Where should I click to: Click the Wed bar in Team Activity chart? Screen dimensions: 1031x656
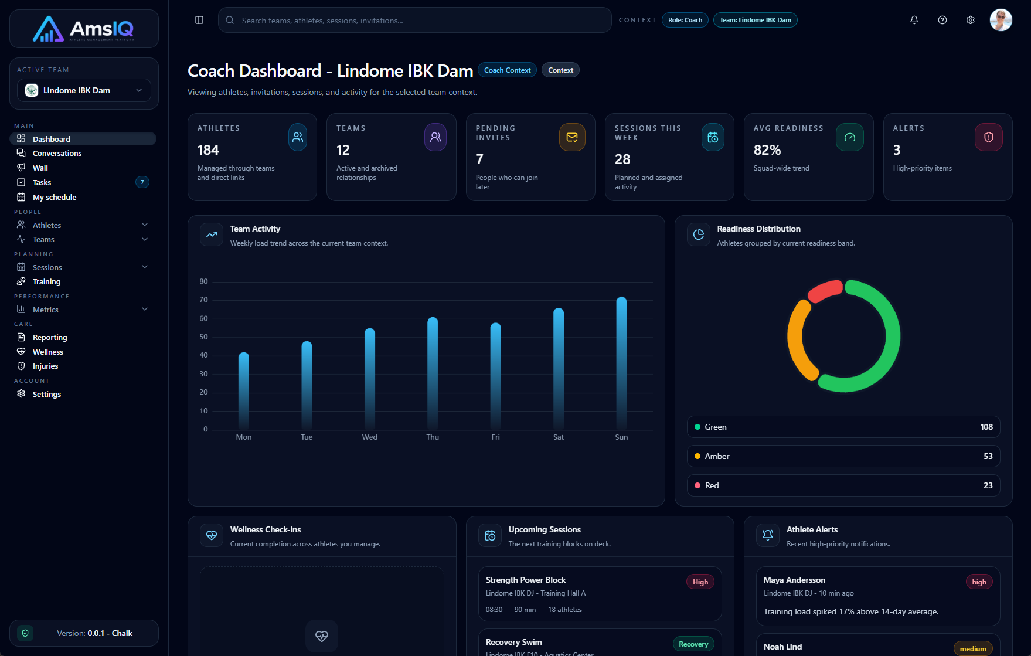coord(370,379)
